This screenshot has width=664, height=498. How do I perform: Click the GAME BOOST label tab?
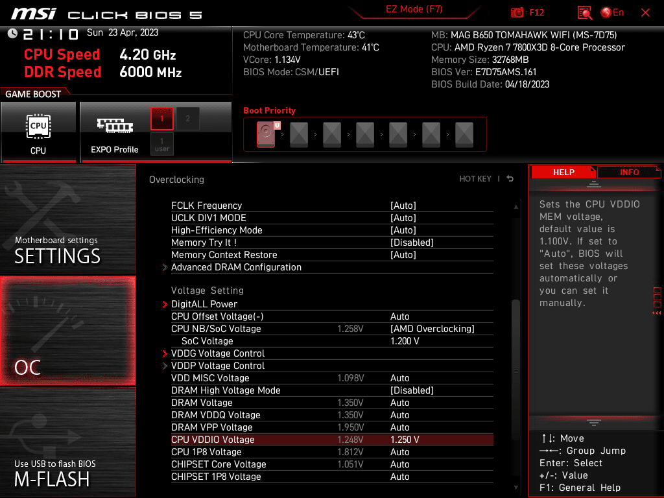(33, 94)
